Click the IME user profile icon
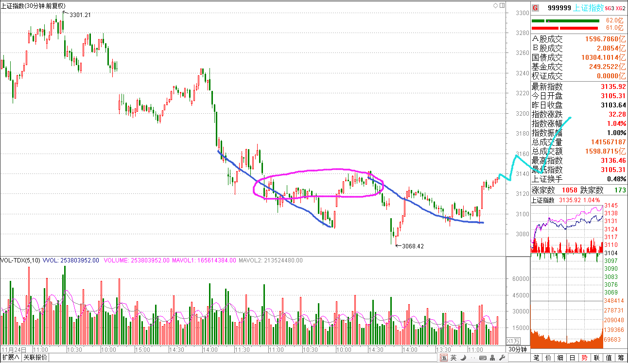This screenshot has height=363, width=628. pos(491,358)
